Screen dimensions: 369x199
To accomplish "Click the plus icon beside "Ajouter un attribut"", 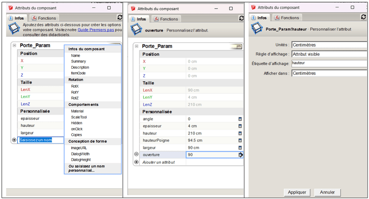I will [136, 162].
